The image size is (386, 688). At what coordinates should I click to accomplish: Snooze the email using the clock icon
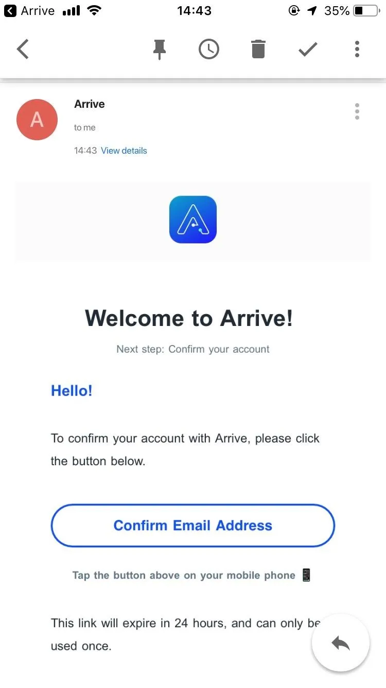[208, 50]
